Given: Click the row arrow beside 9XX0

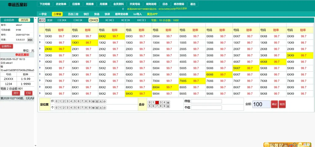Looking at the screenshot, I should [x=40, y=93].
